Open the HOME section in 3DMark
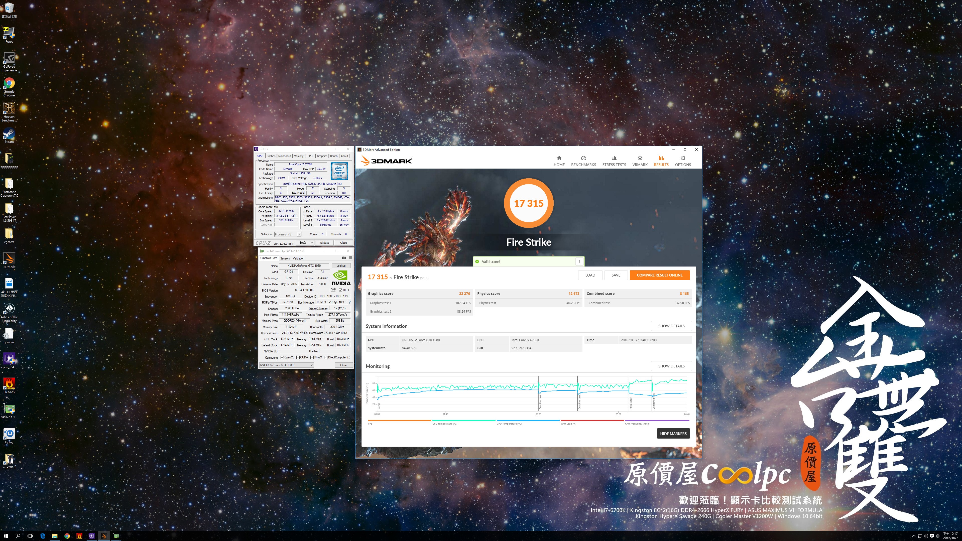Viewport: 962px width, 541px height. (x=559, y=161)
